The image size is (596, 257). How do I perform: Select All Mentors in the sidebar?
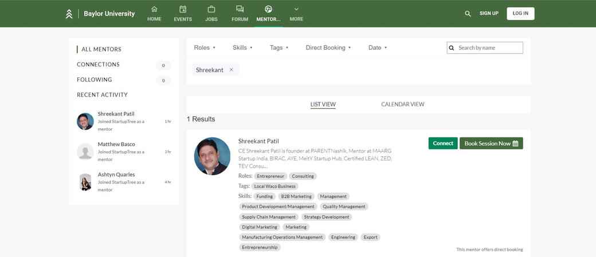101,49
